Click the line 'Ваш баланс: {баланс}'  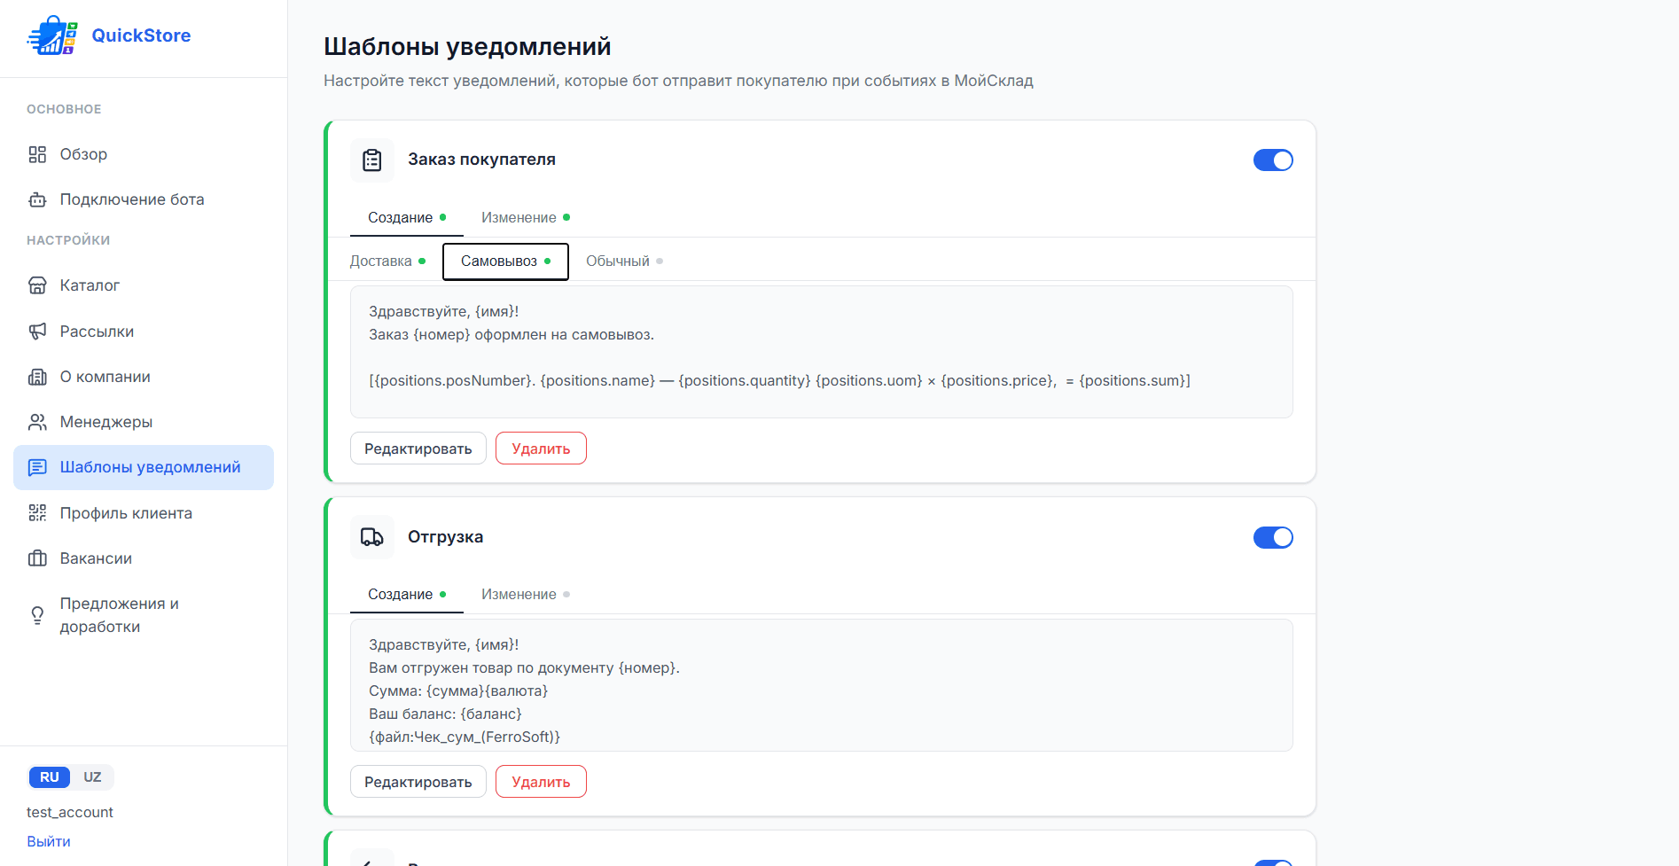pos(445,714)
